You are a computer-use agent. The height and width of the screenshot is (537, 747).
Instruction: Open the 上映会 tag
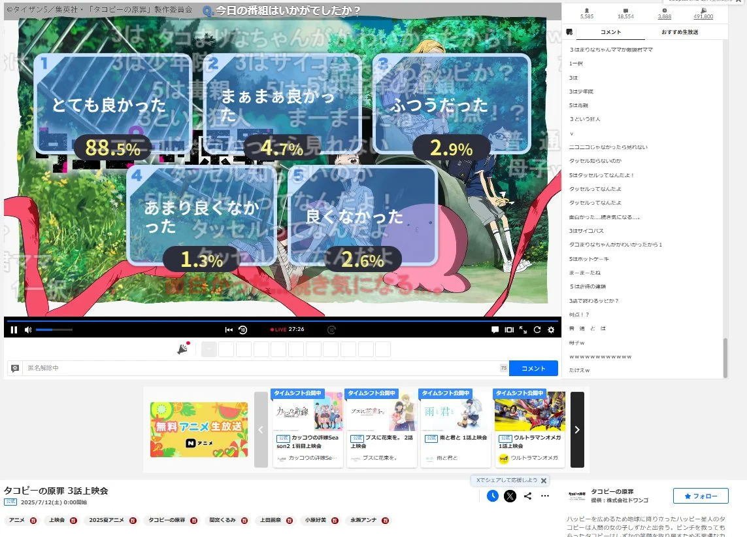tap(57, 520)
